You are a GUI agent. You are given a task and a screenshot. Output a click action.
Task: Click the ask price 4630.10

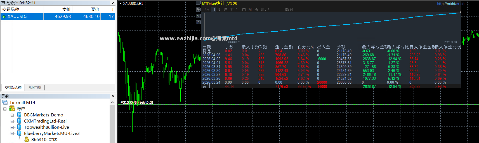(x=91, y=17)
